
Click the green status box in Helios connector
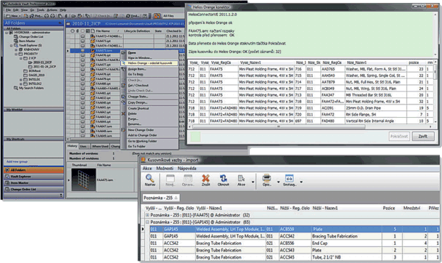click(195, 137)
